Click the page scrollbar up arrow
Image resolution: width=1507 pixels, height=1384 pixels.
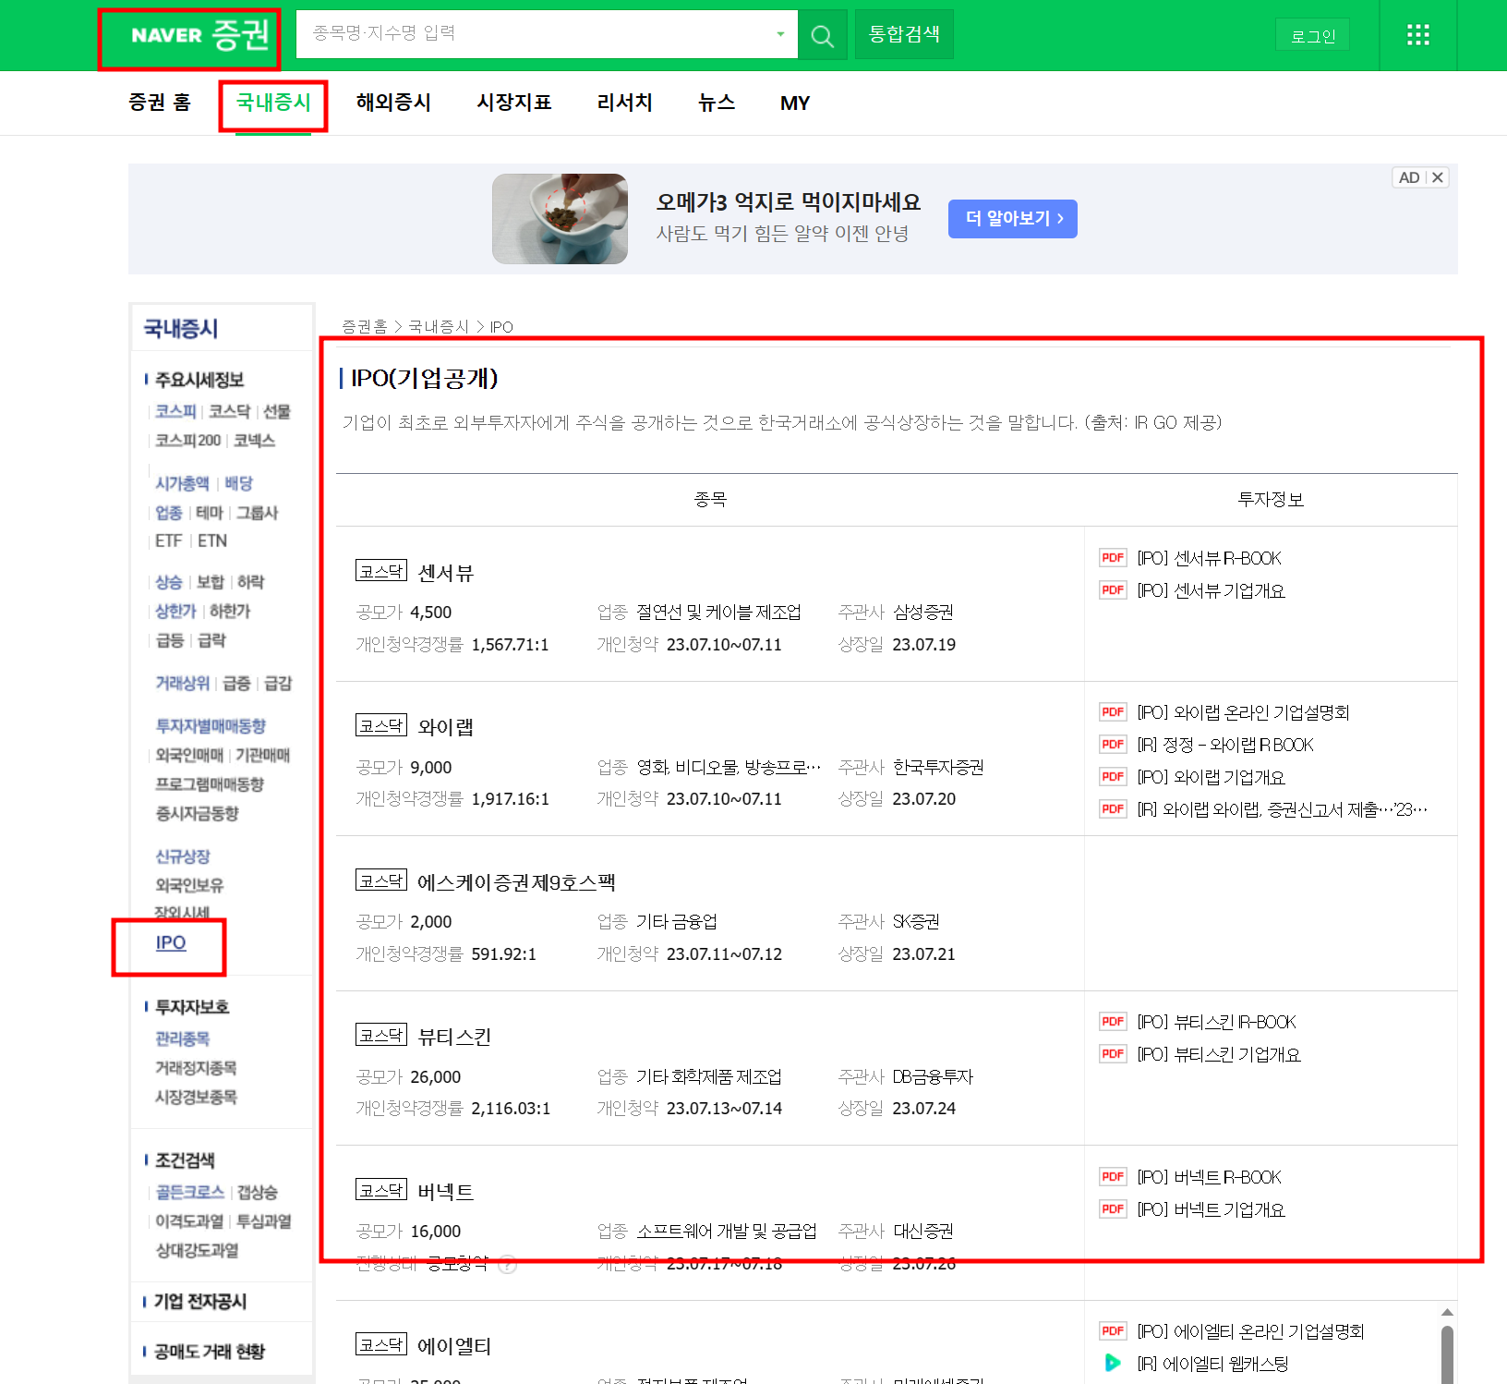1447,1312
